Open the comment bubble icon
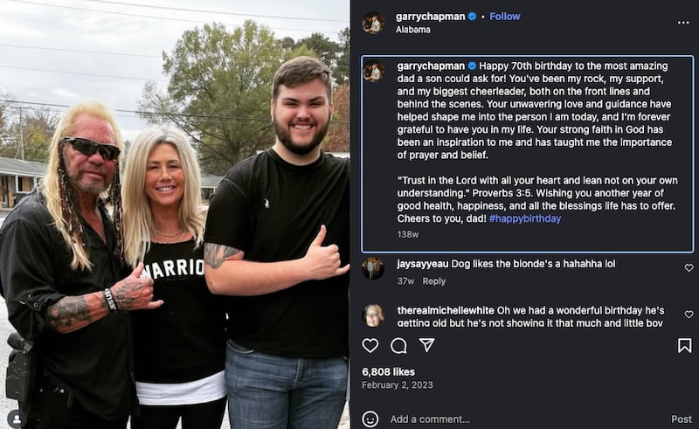 (x=398, y=346)
